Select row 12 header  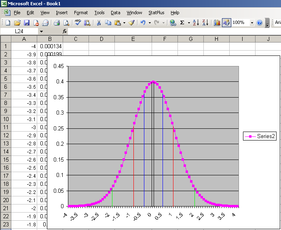click(x=6, y=135)
